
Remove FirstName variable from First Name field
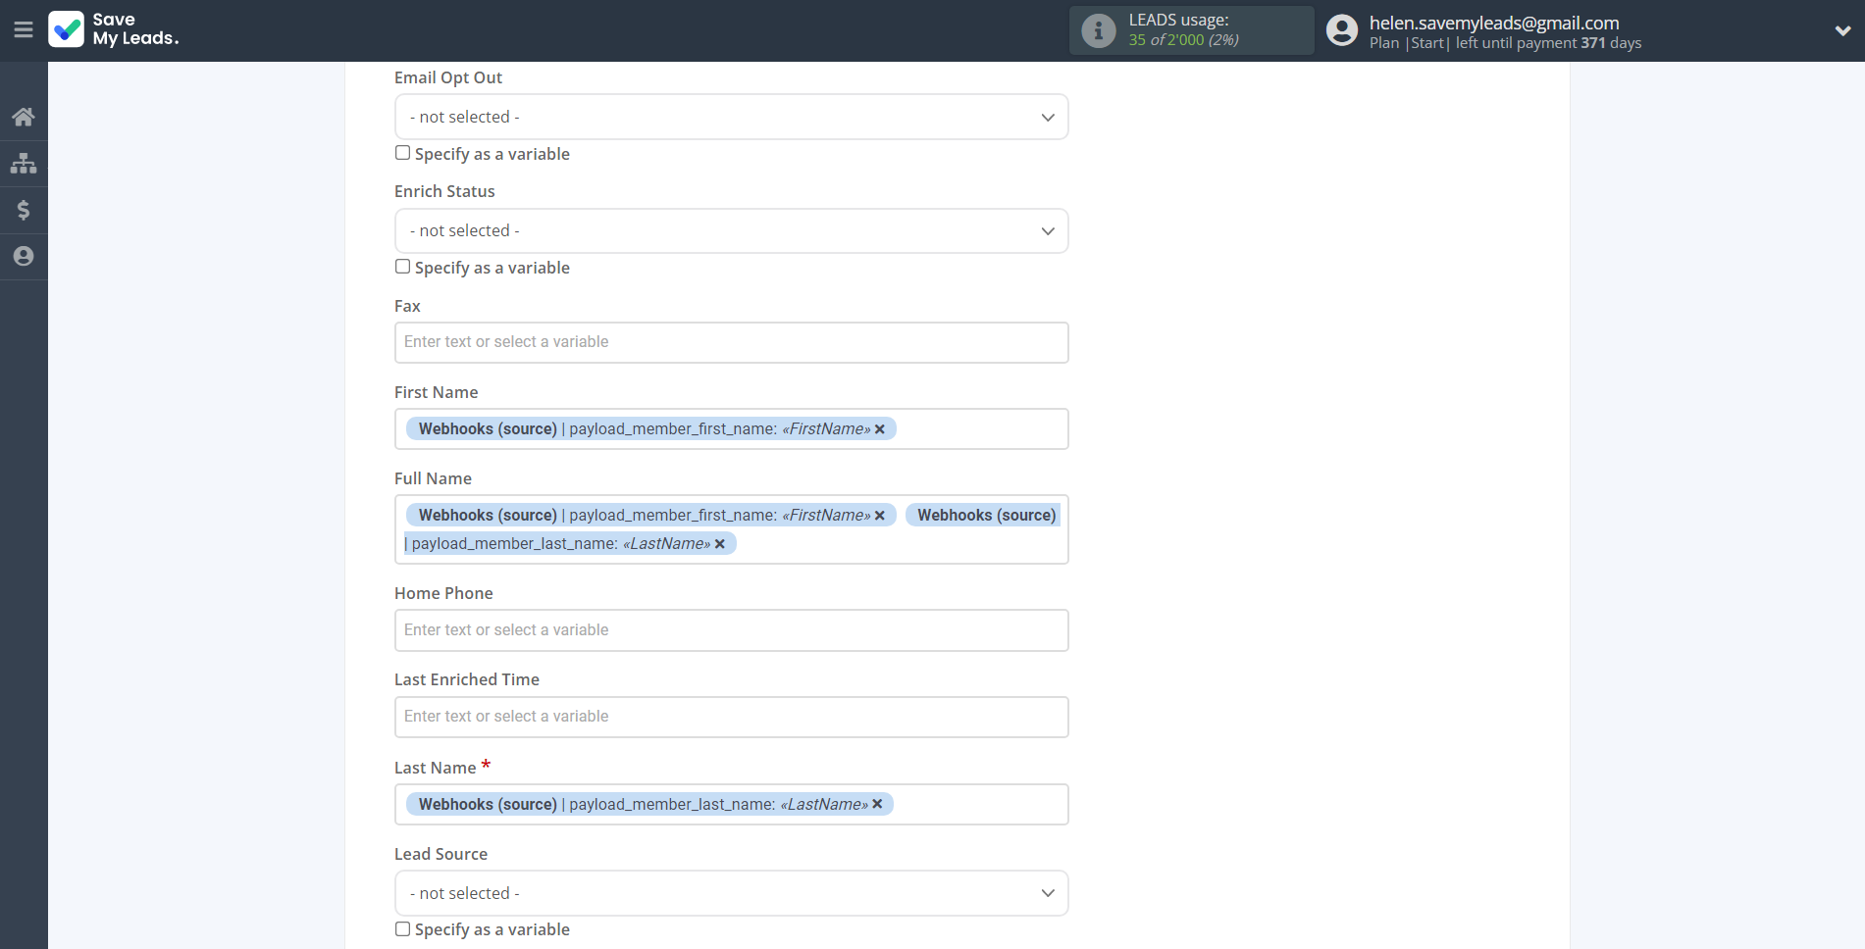(880, 429)
